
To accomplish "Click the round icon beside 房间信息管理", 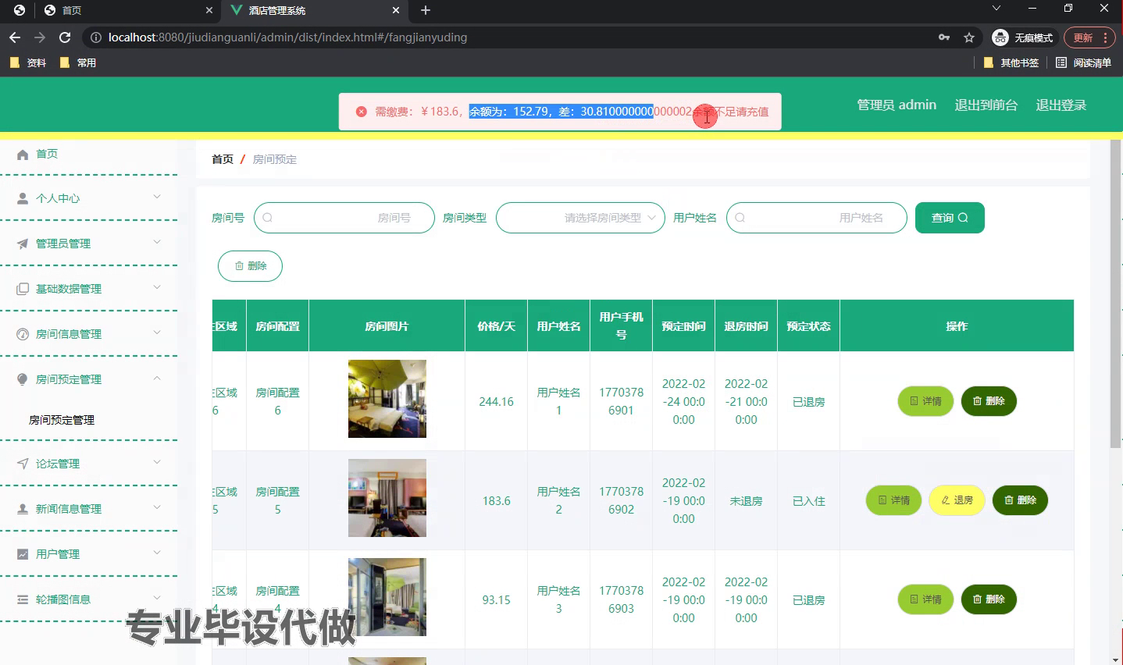I will 23,334.
